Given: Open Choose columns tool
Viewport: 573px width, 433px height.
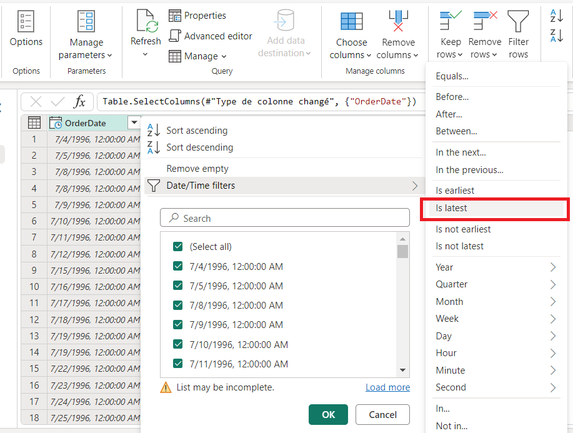Looking at the screenshot, I should pos(351,21).
